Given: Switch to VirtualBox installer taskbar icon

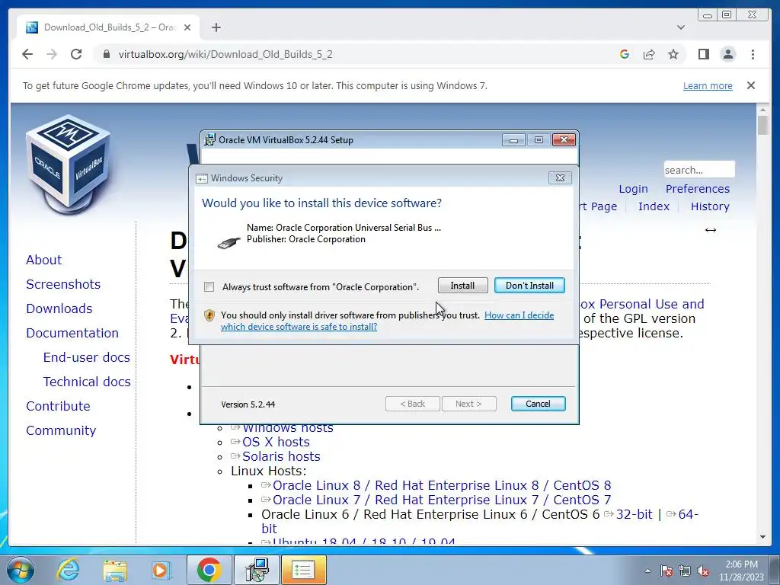Looking at the screenshot, I should [257, 570].
